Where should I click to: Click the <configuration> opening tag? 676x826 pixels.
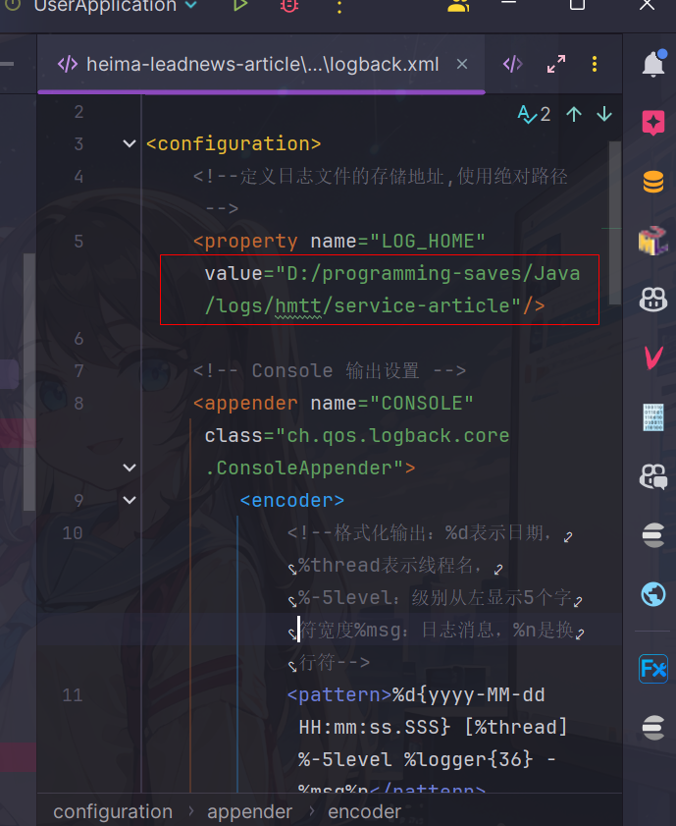click(x=234, y=143)
